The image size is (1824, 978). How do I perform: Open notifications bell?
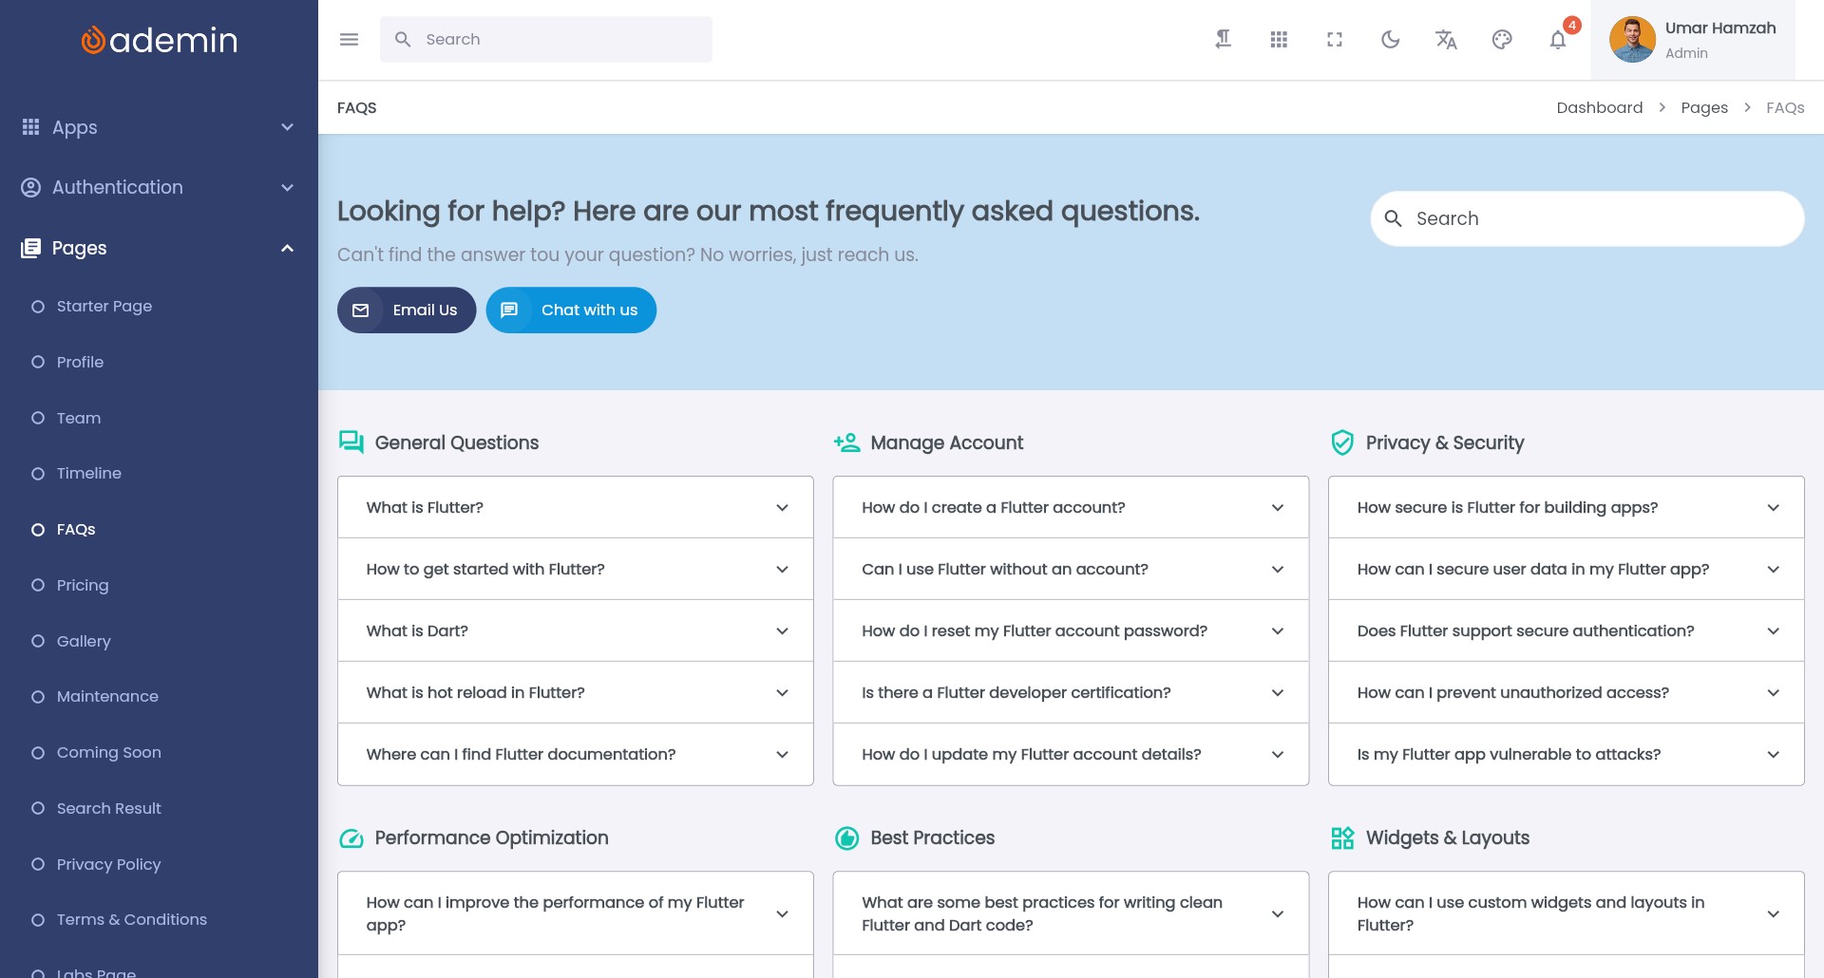1558,40
